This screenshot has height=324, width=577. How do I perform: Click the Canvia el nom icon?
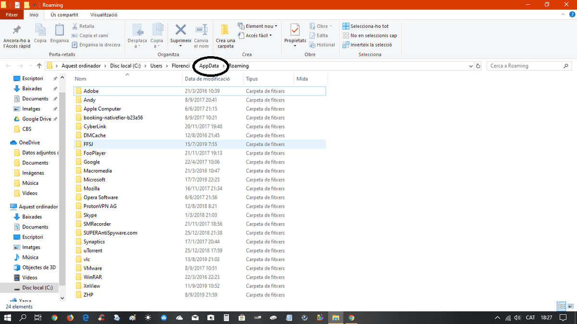pos(201,30)
